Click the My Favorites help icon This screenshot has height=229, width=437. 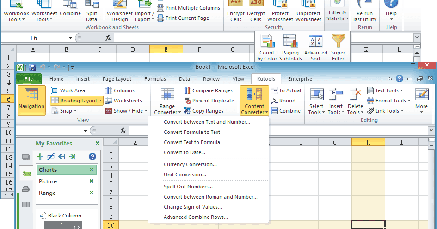[x=92, y=157]
